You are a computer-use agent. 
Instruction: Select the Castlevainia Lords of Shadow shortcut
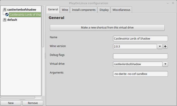point(25,15)
